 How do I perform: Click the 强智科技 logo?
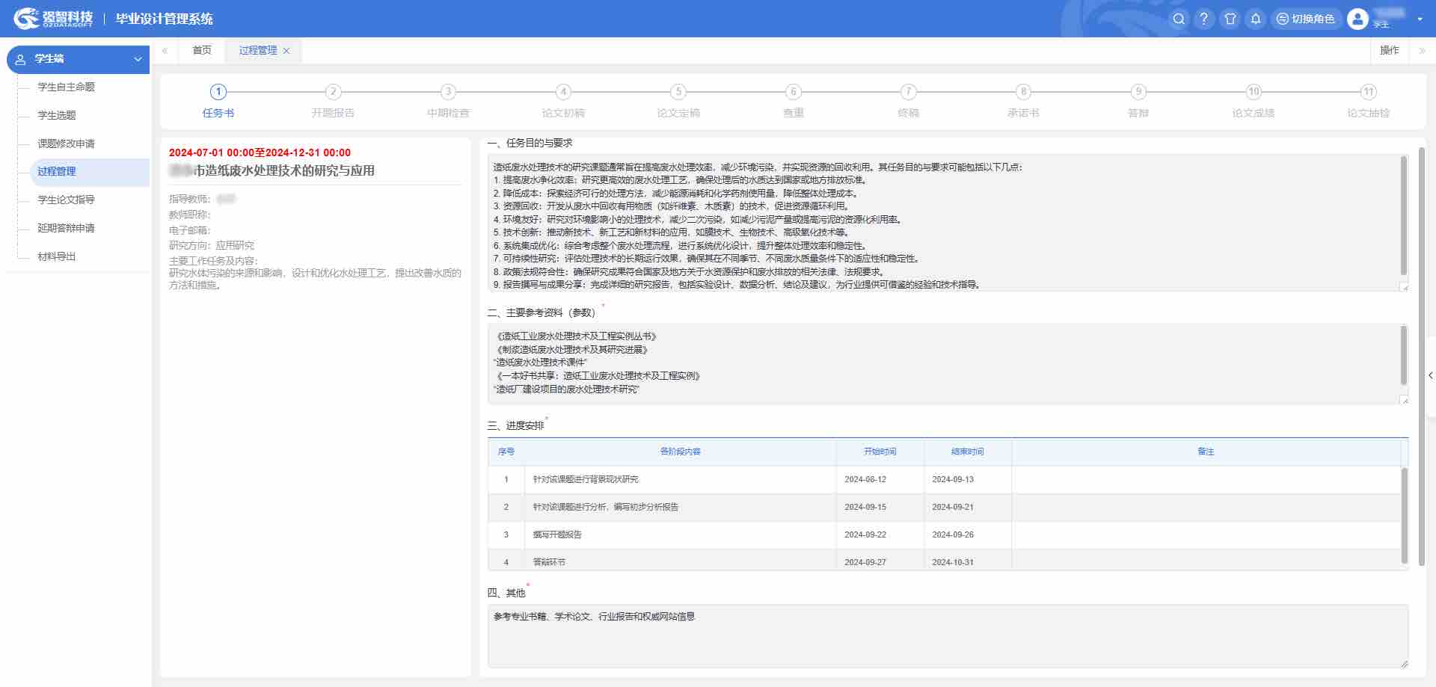[x=54, y=19]
